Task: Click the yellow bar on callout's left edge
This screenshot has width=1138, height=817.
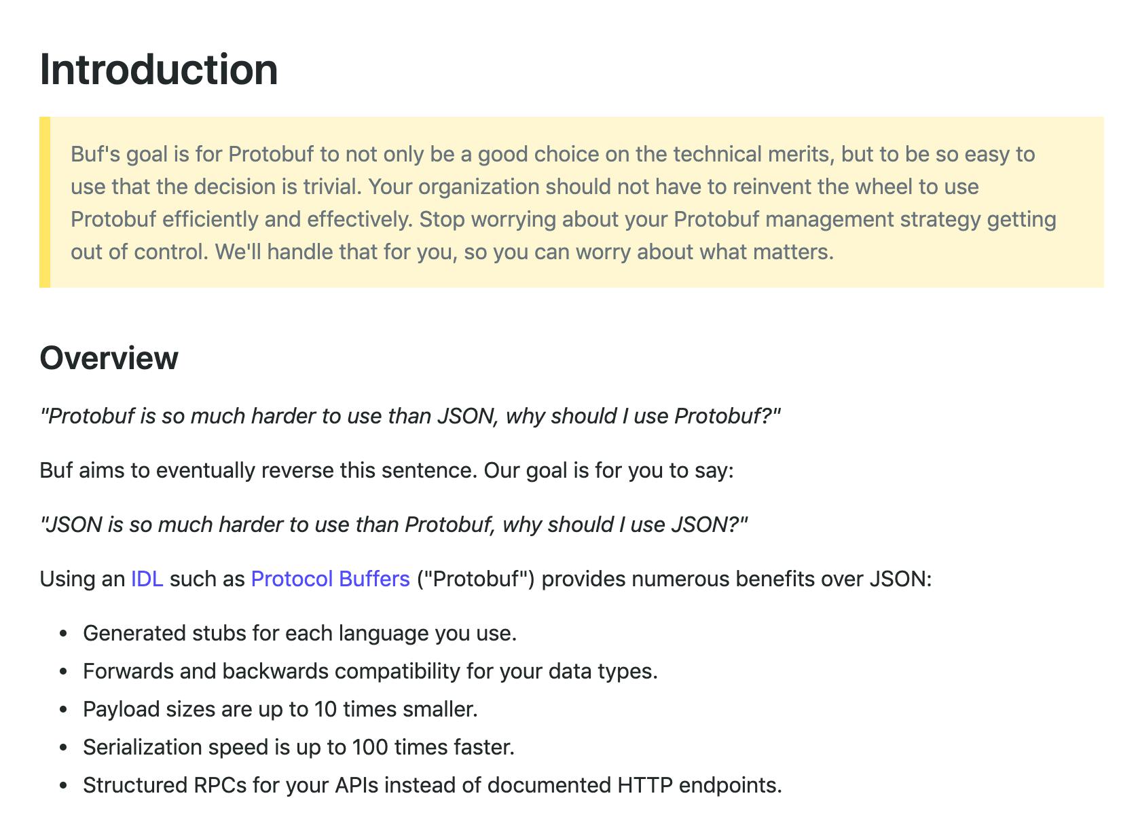Action: [45, 202]
